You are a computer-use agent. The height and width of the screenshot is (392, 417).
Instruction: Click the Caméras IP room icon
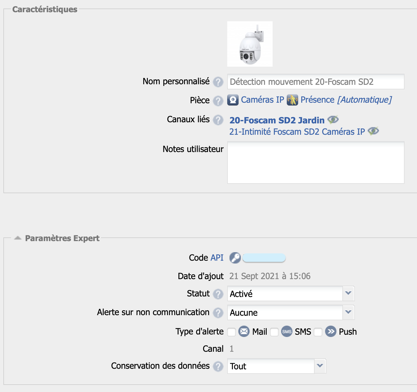pos(233,100)
